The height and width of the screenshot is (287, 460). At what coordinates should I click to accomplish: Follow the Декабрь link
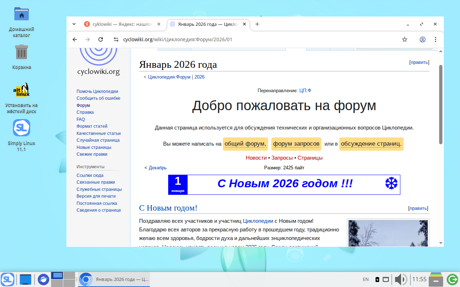click(157, 168)
